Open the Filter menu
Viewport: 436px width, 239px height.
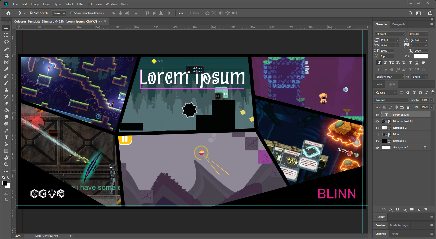80,4
